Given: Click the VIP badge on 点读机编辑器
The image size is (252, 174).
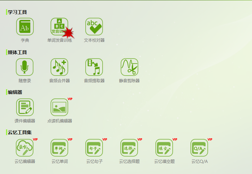Looking at the screenshot, I should click(70, 99).
